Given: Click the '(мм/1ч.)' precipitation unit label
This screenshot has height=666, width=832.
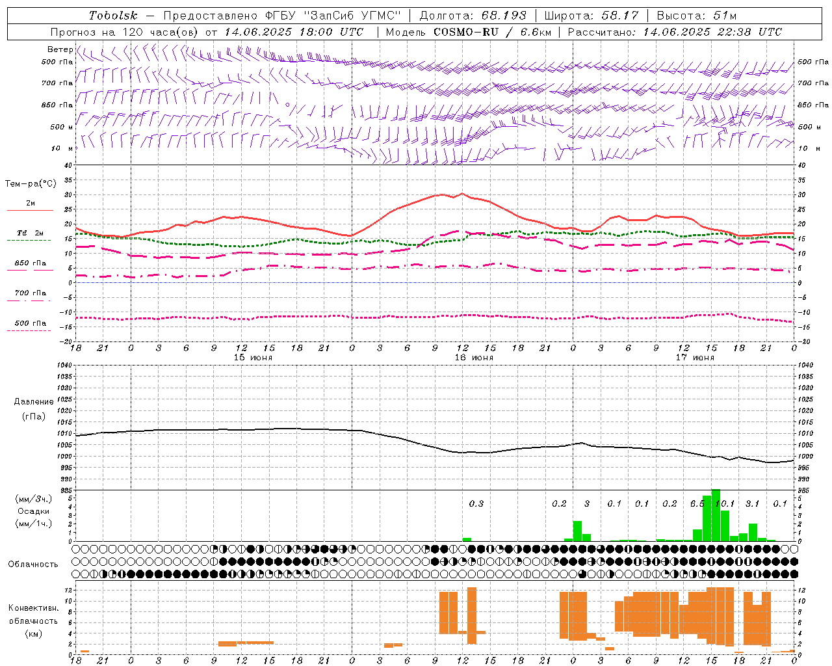Looking at the screenshot, I should click(x=33, y=524).
